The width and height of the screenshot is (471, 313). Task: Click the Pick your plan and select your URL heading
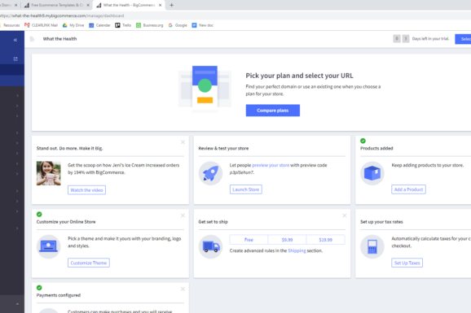[x=300, y=76]
